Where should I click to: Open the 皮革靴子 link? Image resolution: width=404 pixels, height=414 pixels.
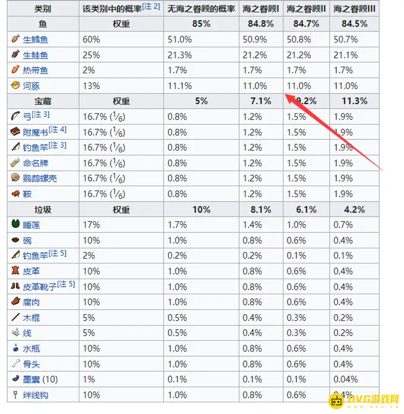40,287
